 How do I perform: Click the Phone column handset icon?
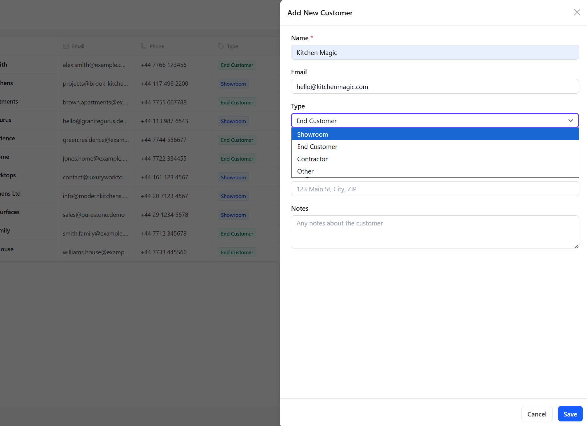pos(143,46)
